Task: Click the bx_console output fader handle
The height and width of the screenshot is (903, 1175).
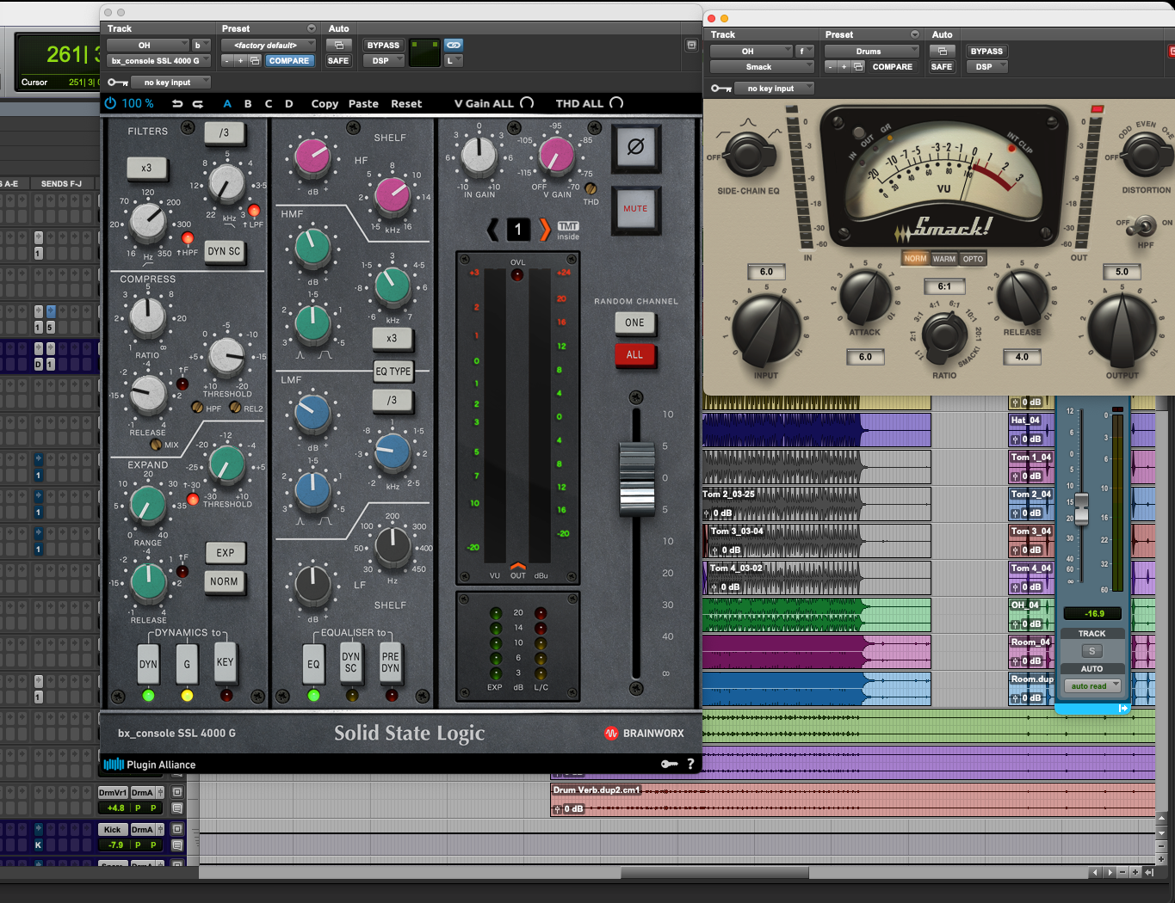Action: 637,478
